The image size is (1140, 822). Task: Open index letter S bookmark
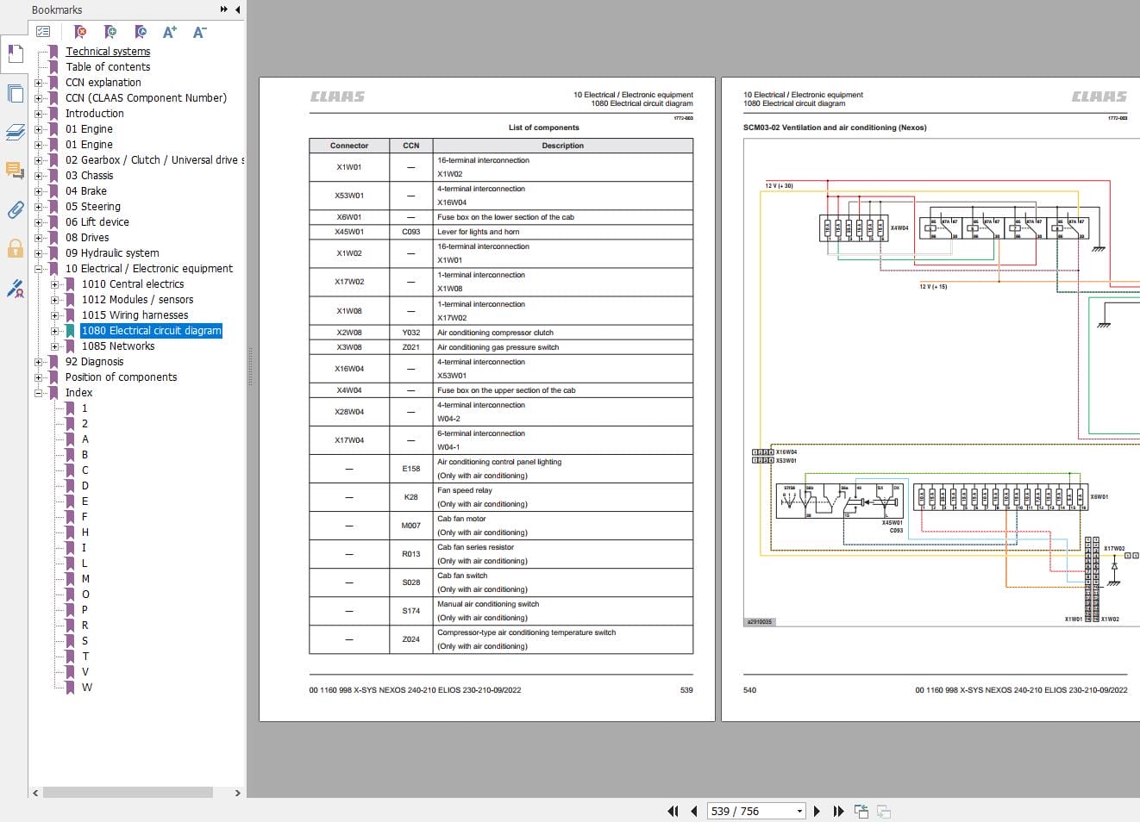click(x=85, y=641)
